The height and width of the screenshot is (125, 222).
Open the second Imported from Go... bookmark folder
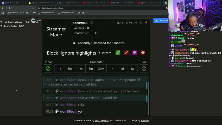(66, 12)
